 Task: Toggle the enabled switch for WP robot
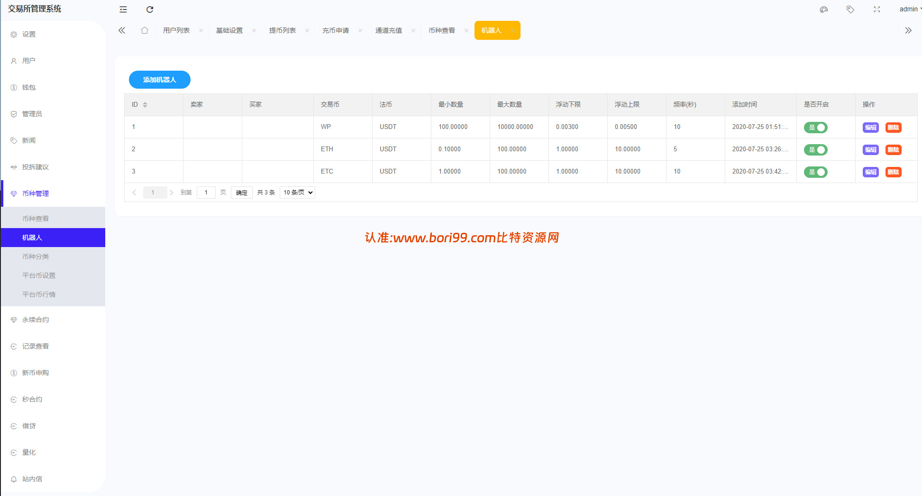[815, 128]
